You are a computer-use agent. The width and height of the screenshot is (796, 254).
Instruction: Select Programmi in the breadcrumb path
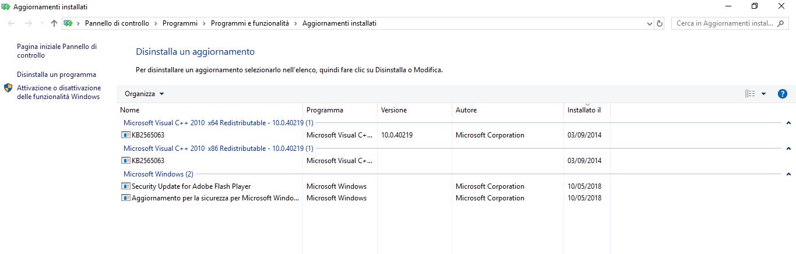pos(180,23)
